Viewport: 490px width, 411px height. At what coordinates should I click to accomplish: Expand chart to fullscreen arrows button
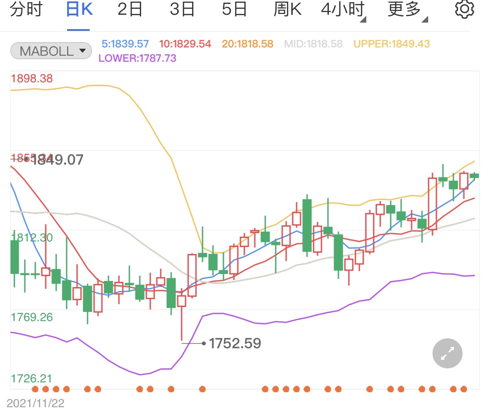[447, 353]
